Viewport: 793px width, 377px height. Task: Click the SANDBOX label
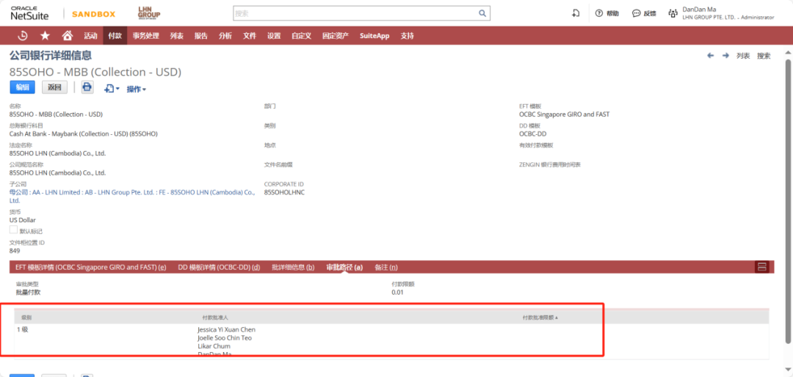click(93, 14)
